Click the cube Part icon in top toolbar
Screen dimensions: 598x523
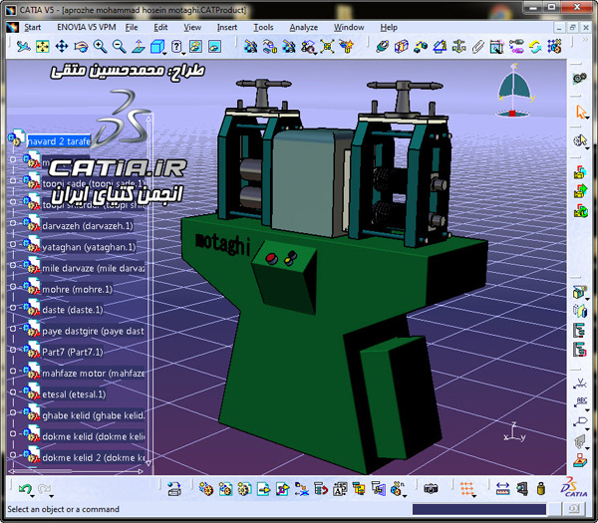point(402,47)
